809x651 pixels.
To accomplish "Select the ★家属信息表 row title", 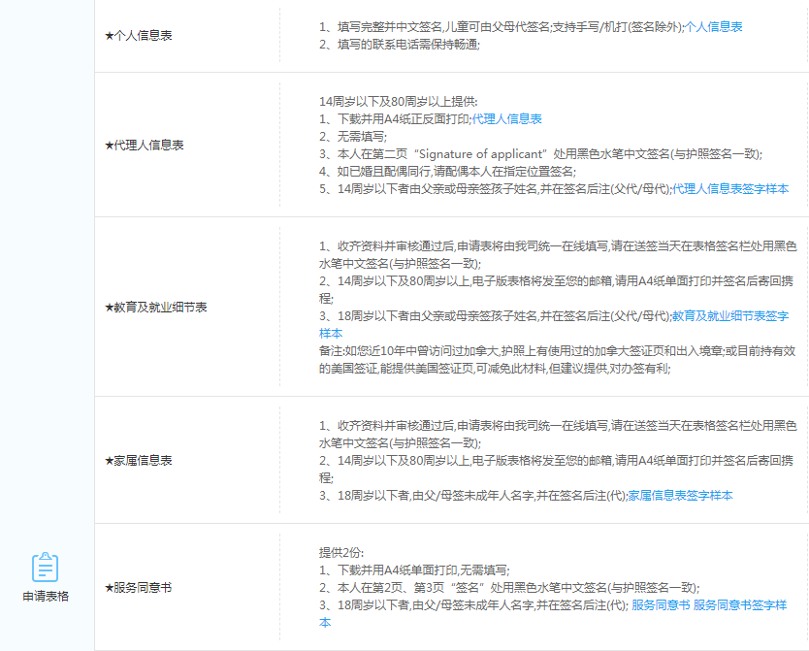I will pyautogui.click(x=139, y=460).
